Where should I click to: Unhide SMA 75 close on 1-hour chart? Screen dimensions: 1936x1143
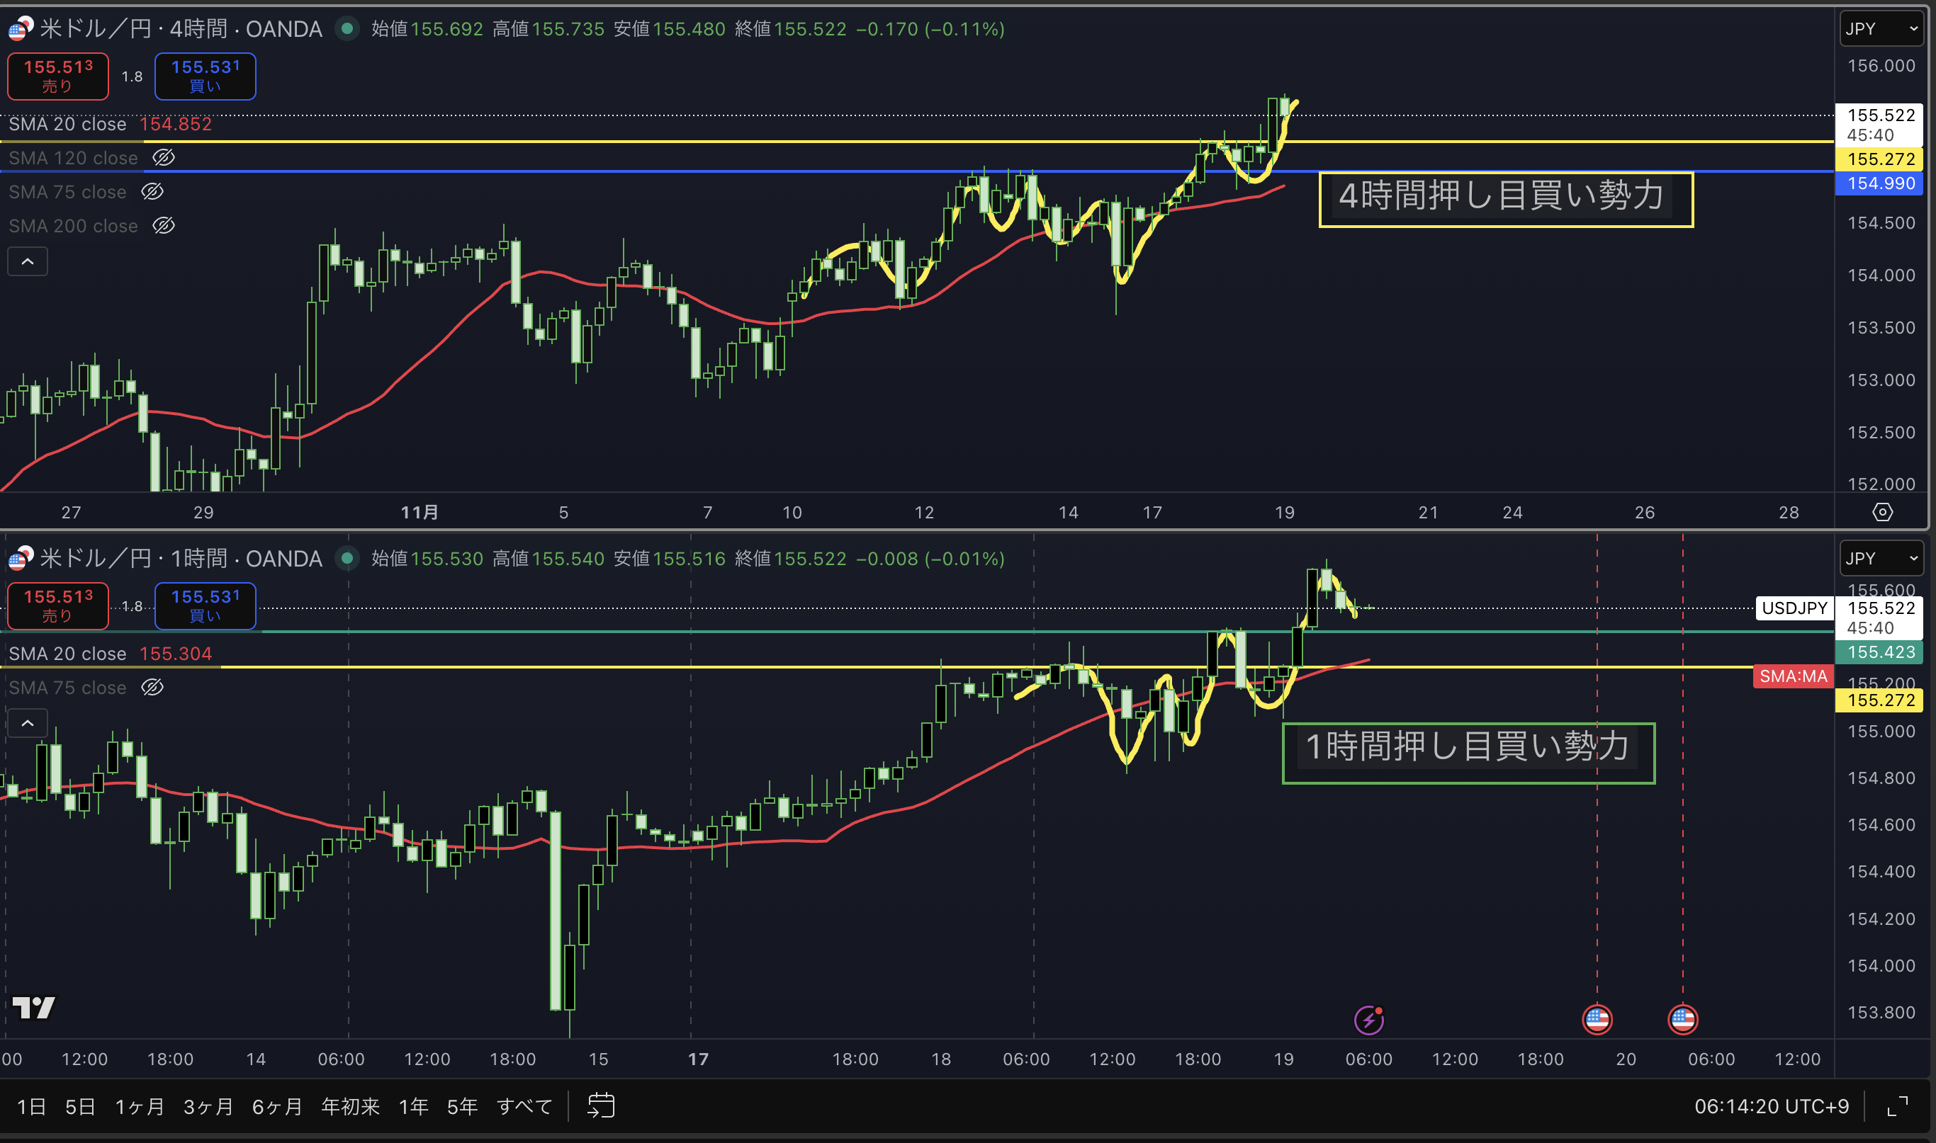click(152, 687)
